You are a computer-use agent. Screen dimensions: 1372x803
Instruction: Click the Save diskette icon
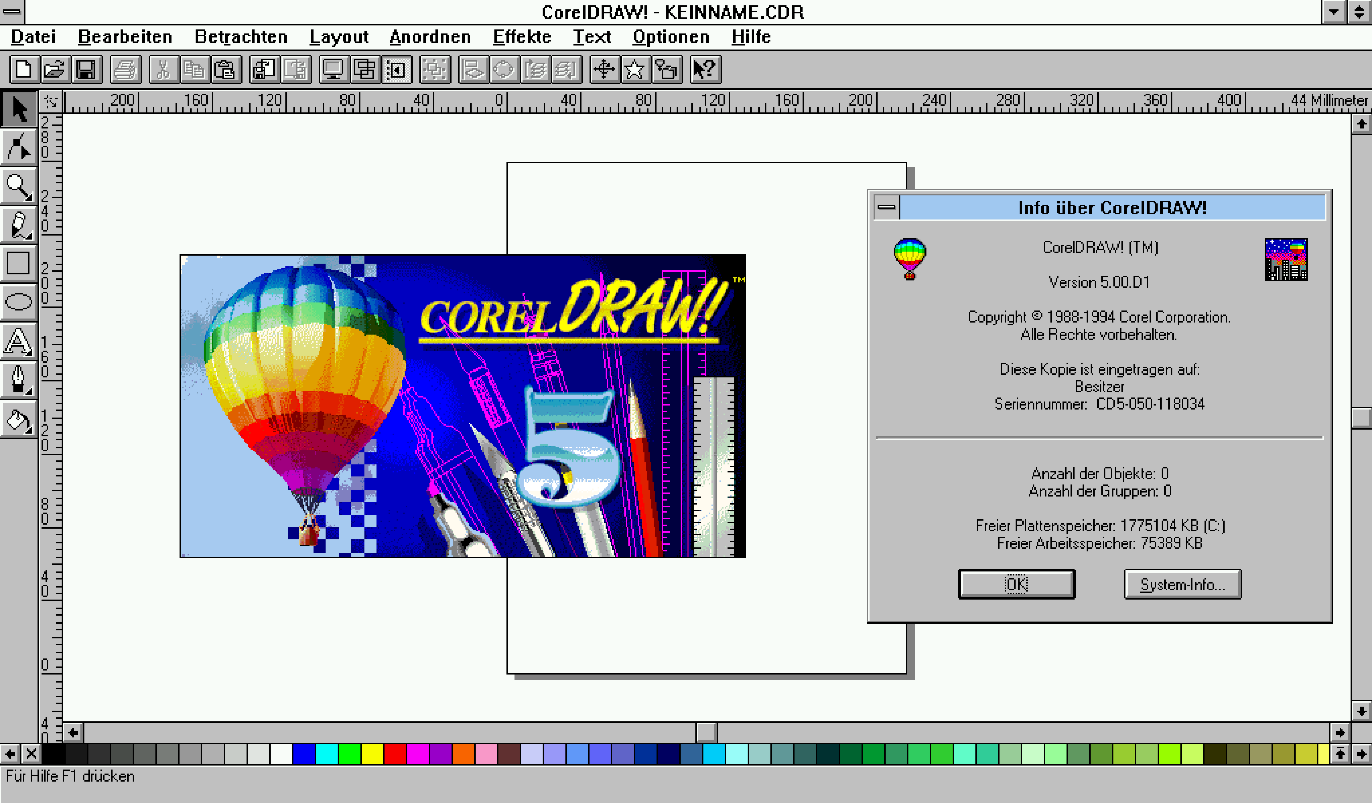[x=86, y=70]
